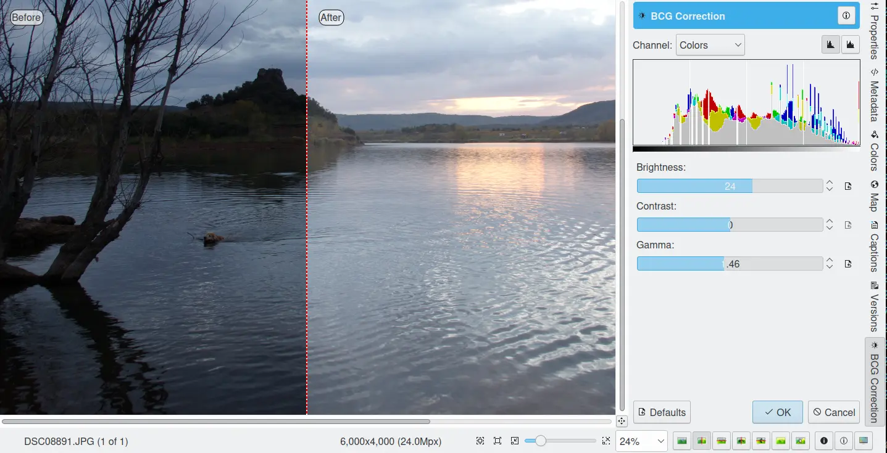Click the info button in BCG Correction header
This screenshot has height=453, width=887.
pos(846,16)
